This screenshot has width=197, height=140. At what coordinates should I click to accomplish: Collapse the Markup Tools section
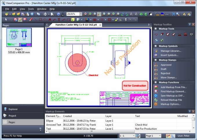[x=156, y=29]
